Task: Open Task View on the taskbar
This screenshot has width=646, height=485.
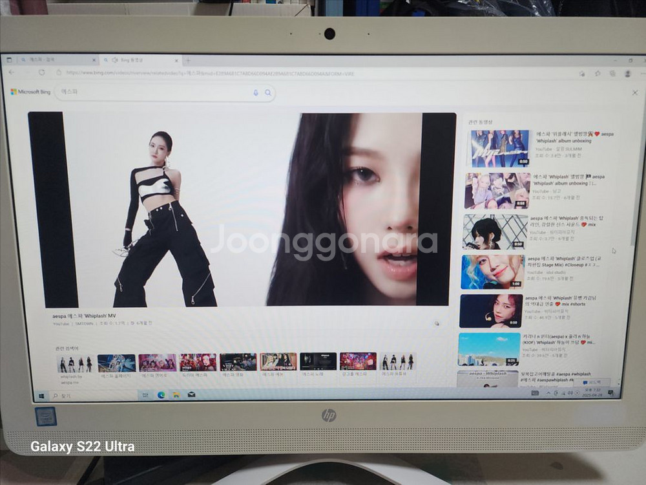Action: [x=145, y=395]
